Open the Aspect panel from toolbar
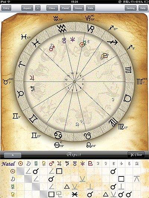 pos(27,8)
